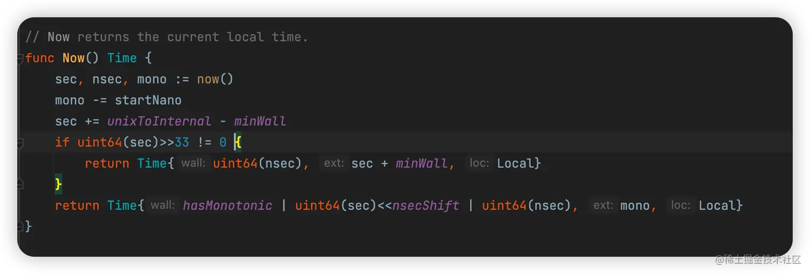Collapse the func Now() code block
The height and width of the screenshot is (274, 810).
tap(20, 58)
